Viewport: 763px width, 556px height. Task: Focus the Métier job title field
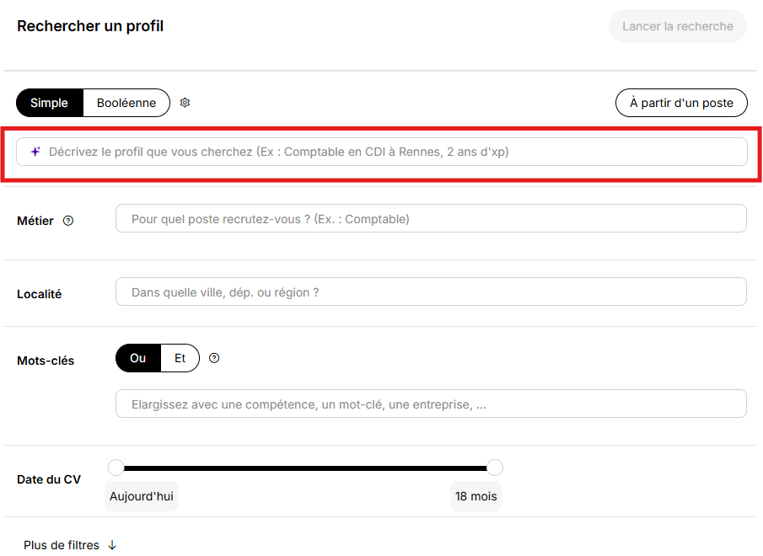(431, 219)
